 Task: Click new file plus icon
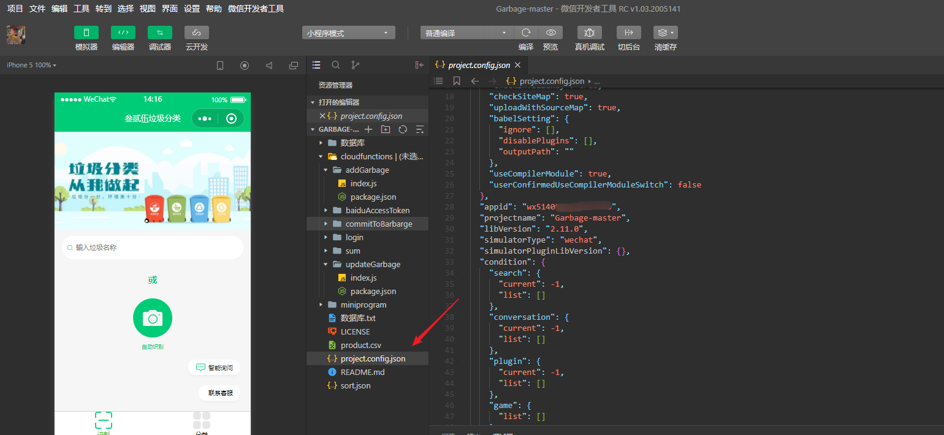[x=368, y=129]
